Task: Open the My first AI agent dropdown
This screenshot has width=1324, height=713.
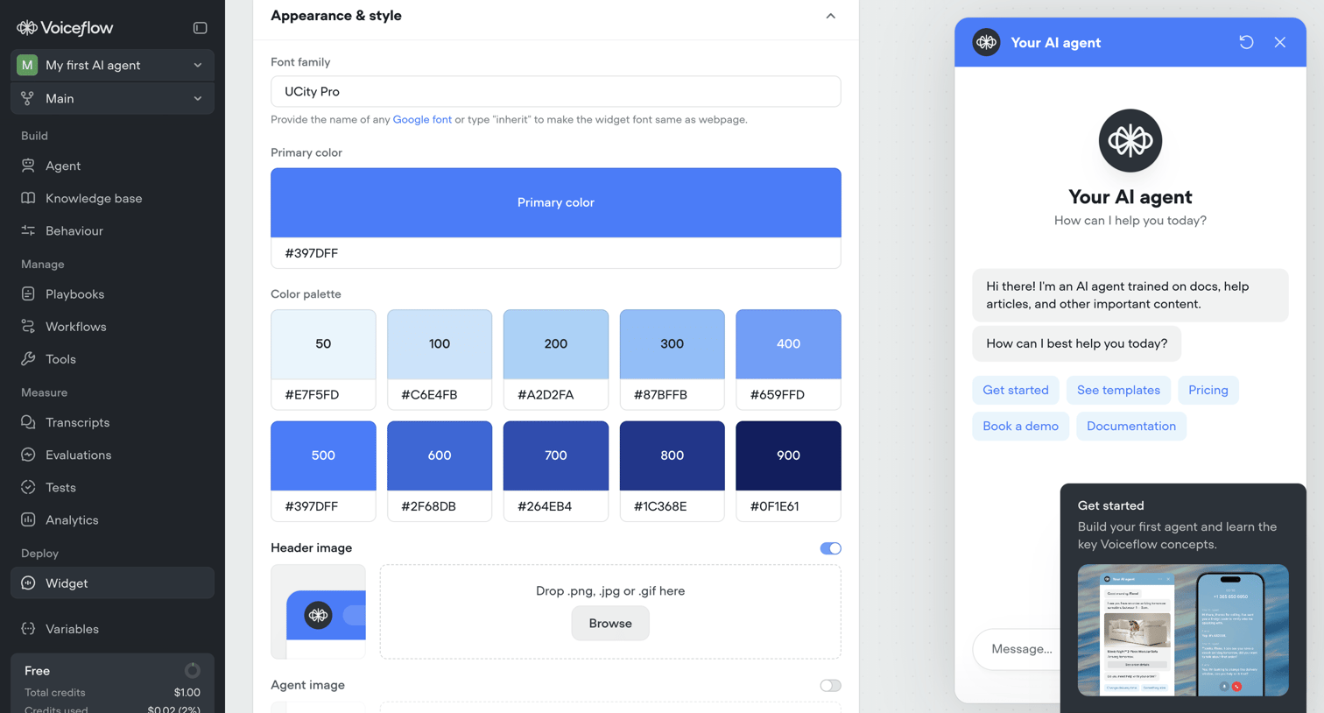Action: [112, 65]
